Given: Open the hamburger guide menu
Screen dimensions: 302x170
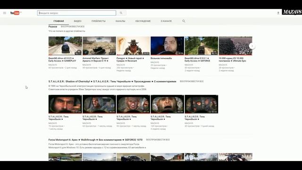Looking at the screenshot, I should point(5,13).
